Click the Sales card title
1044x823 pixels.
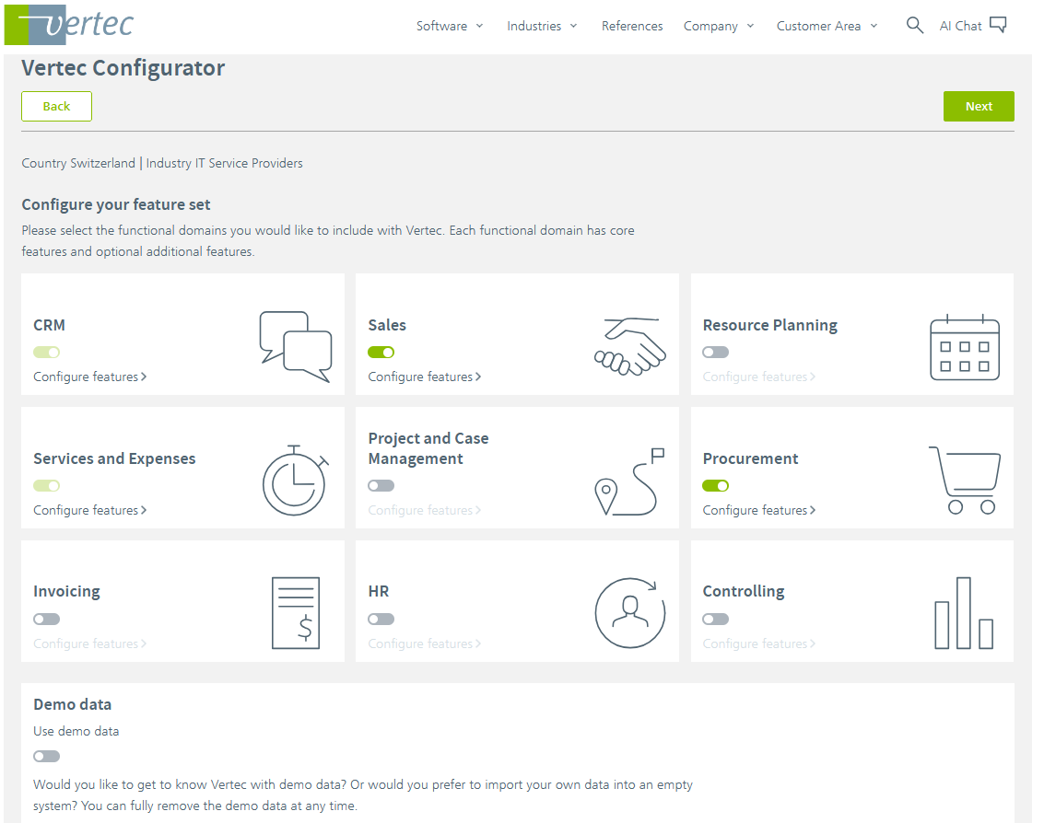click(x=387, y=325)
